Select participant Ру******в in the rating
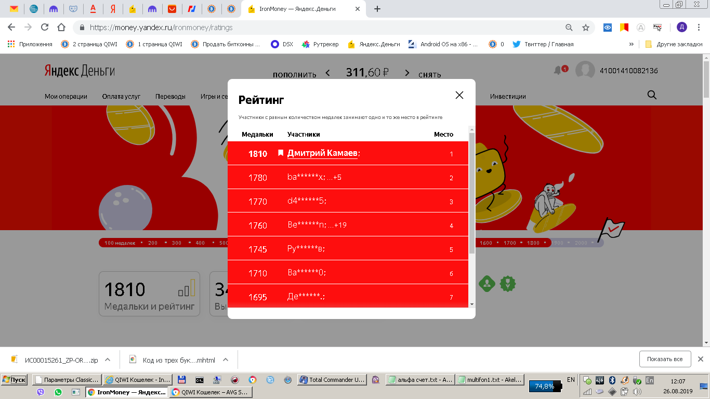The width and height of the screenshot is (710, 399). 306,249
